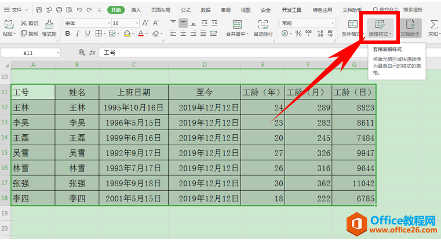Screen dimensions: 441x240
Task: Open the font size 16 dropdown
Action: 137,23
